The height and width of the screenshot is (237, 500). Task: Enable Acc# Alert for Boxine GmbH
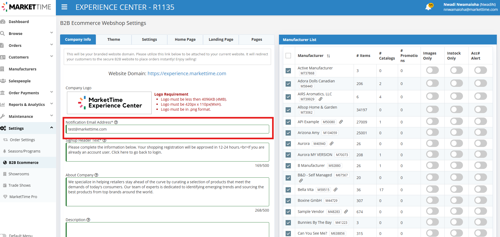coord(481,200)
